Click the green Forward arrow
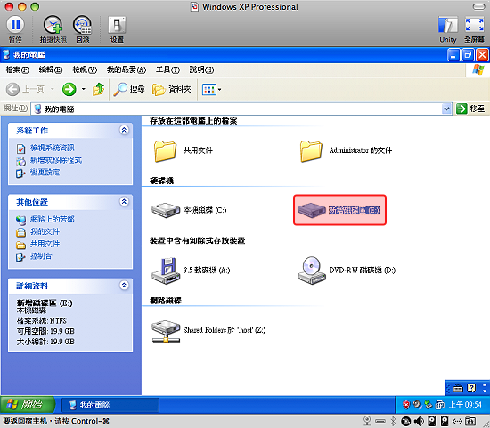The width and height of the screenshot is (490, 428). click(69, 89)
